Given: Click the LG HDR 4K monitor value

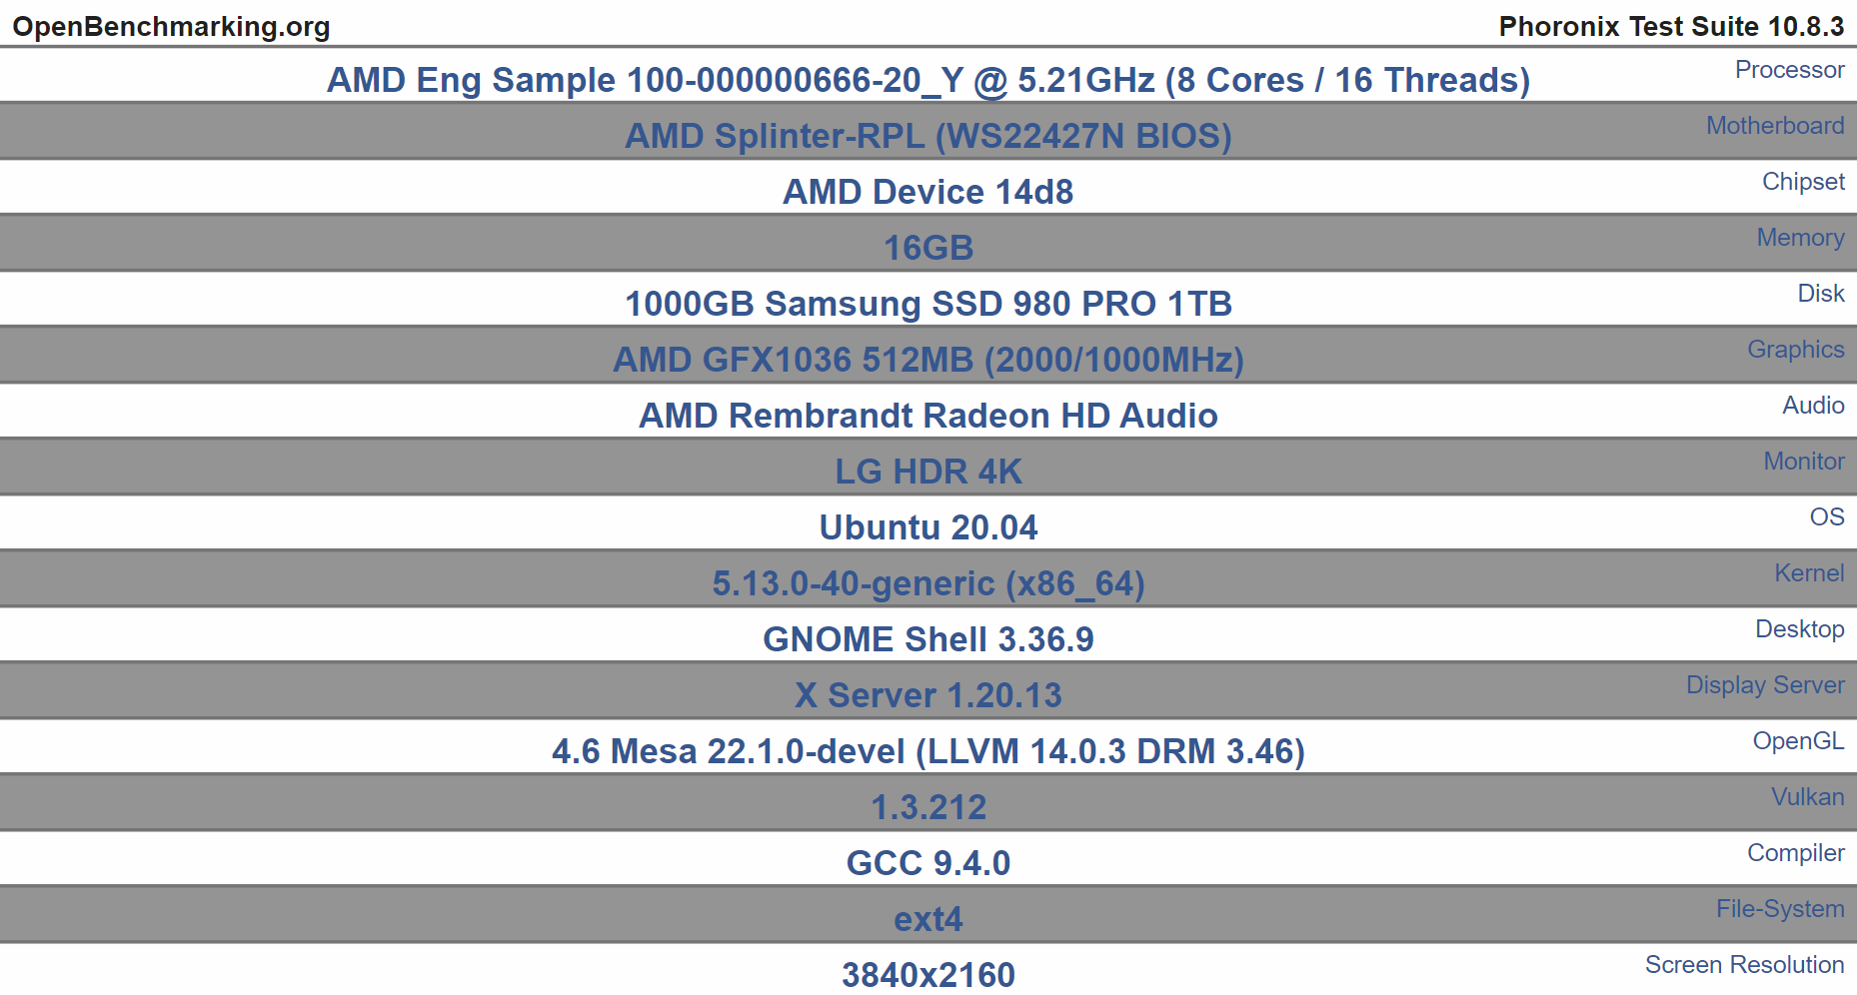Looking at the screenshot, I should pos(928,472).
